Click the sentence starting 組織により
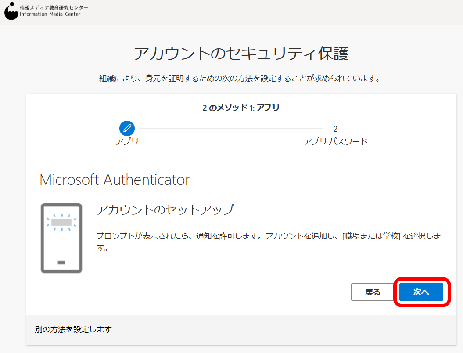The width and height of the screenshot is (463, 353). coord(240,78)
